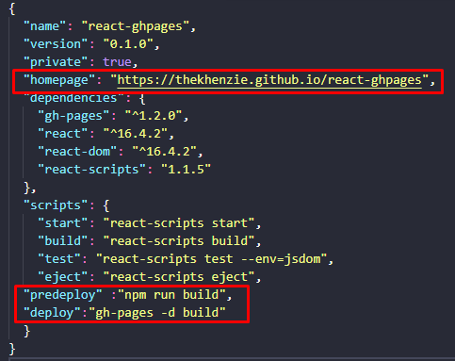Select the true value of private
The image size is (455, 361).
117,62
